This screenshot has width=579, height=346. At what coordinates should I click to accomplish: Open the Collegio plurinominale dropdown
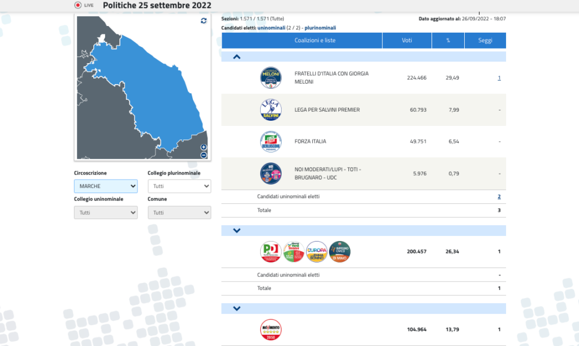pyautogui.click(x=179, y=186)
